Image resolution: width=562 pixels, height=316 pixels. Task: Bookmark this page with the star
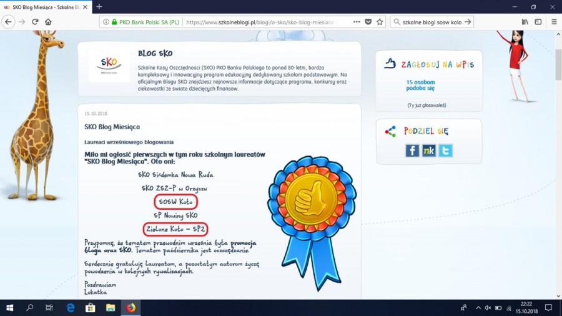[x=380, y=22]
